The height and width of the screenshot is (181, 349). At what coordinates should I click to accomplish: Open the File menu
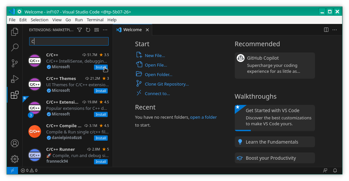12,20
